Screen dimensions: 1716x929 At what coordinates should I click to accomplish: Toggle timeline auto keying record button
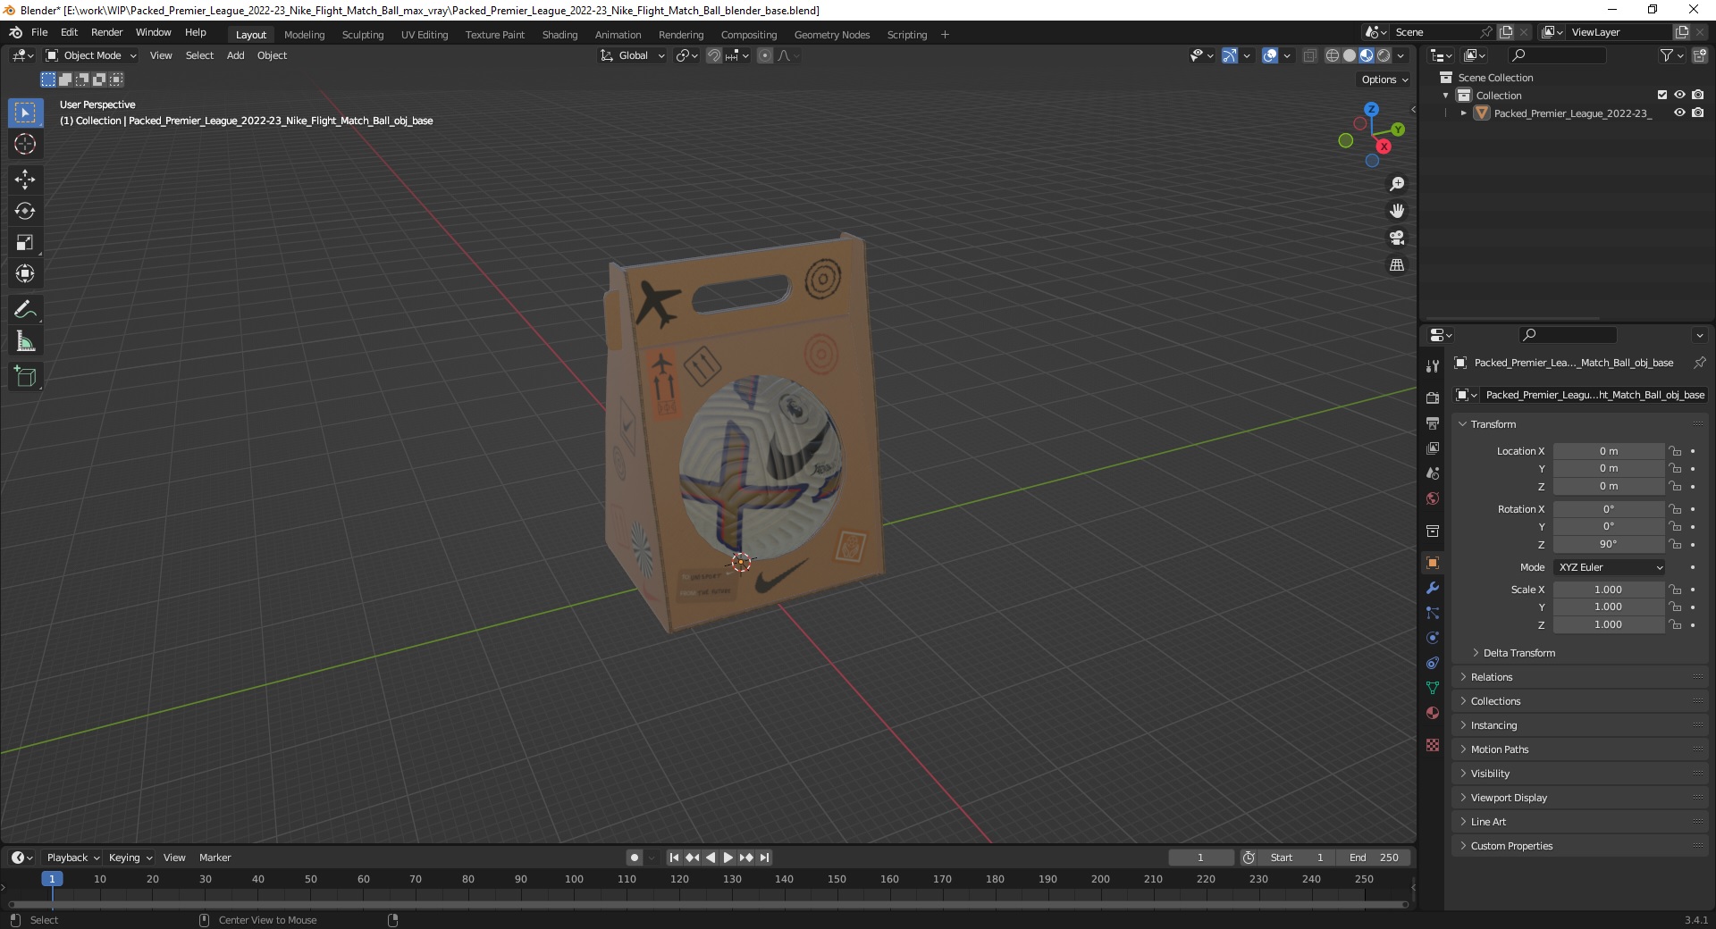coord(634,858)
